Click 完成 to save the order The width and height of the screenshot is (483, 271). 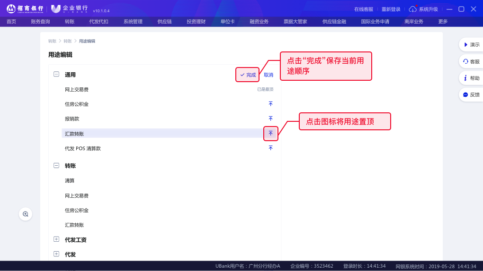248,75
